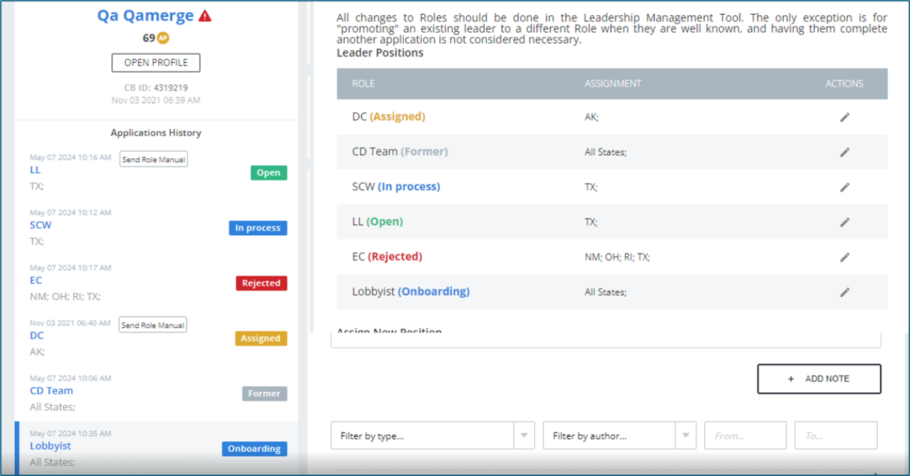
Task: Click the To date input field
Action: tap(835, 435)
